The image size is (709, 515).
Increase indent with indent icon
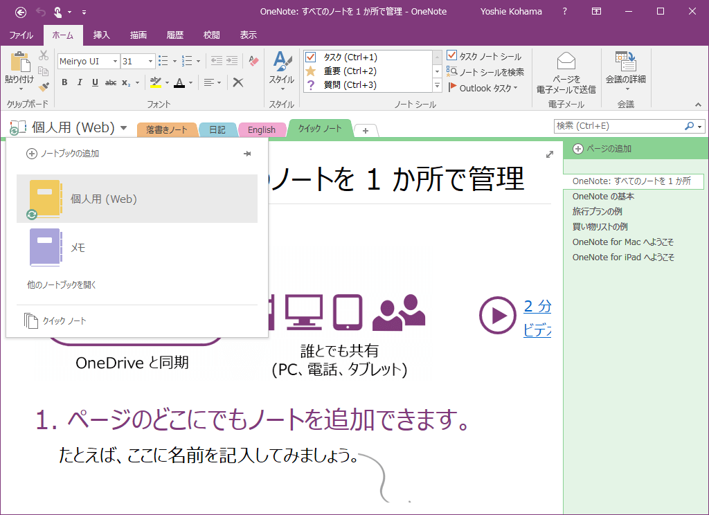point(232,61)
